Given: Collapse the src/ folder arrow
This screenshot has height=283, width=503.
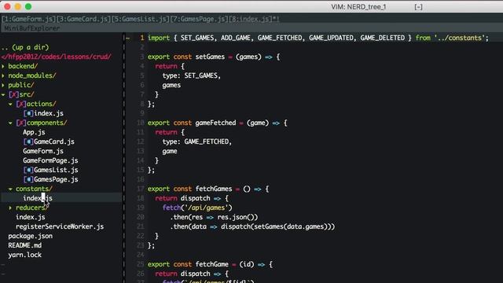Looking at the screenshot, I should click(x=3, y=94).
